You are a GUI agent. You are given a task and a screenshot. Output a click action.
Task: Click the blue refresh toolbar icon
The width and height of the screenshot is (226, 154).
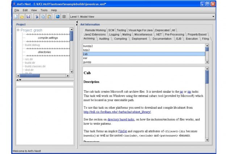[x=58, y=17]
